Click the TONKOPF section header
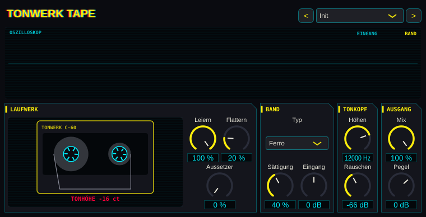This screenshot has width=426, height=217. pos(355,110)
